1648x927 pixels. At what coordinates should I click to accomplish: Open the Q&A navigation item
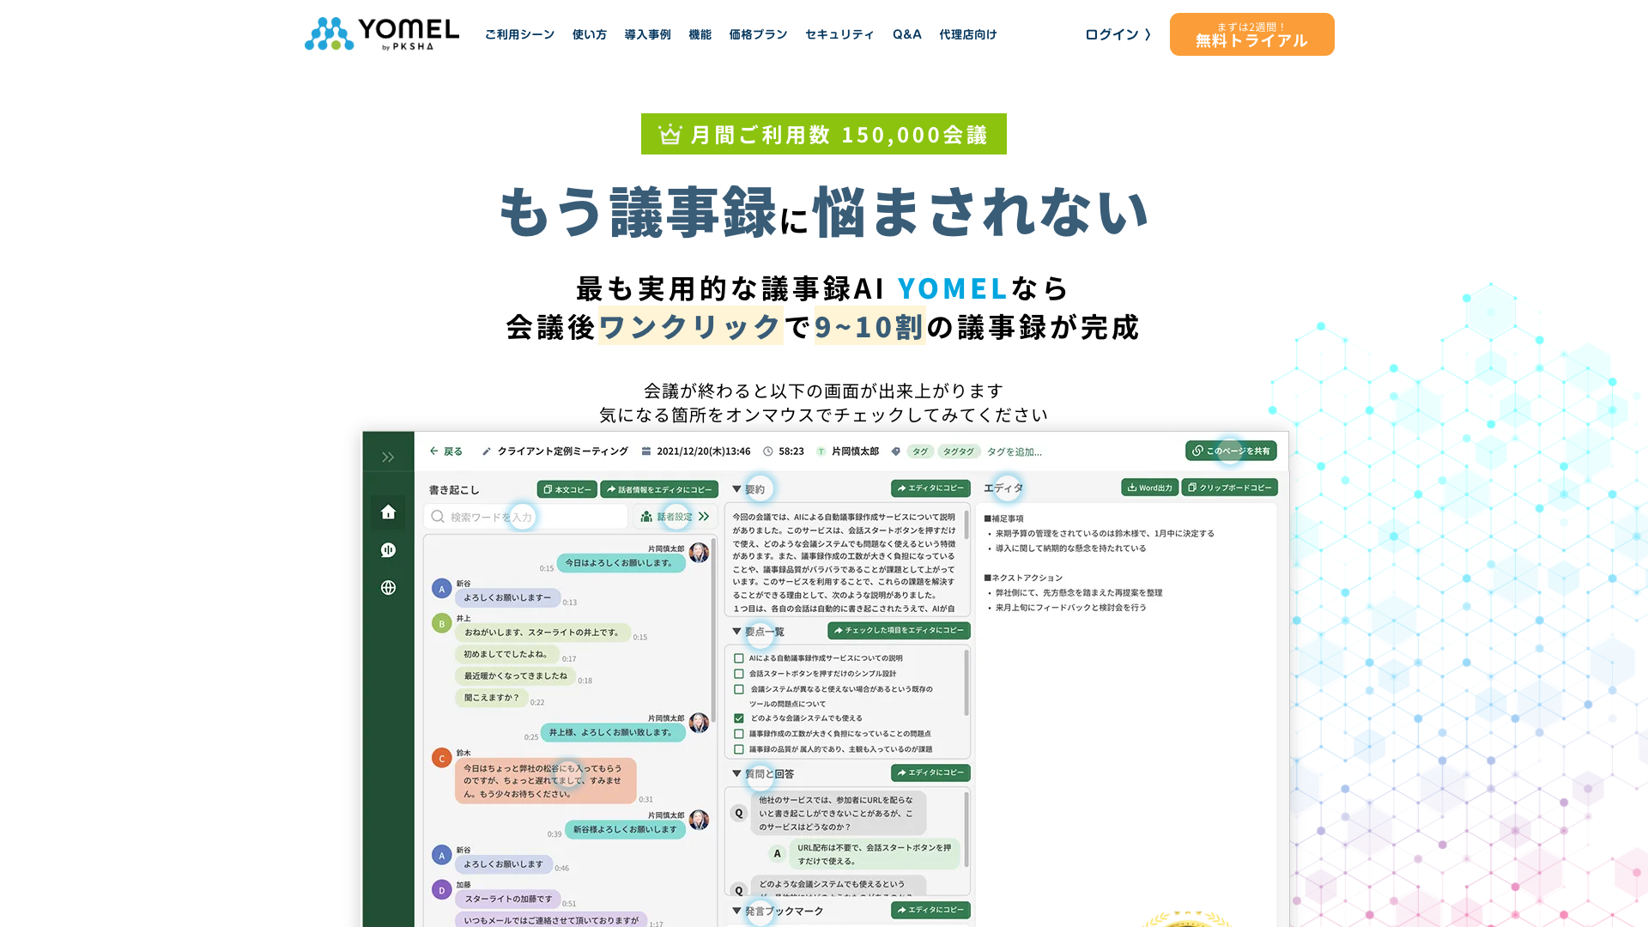(x=906, y=34)
